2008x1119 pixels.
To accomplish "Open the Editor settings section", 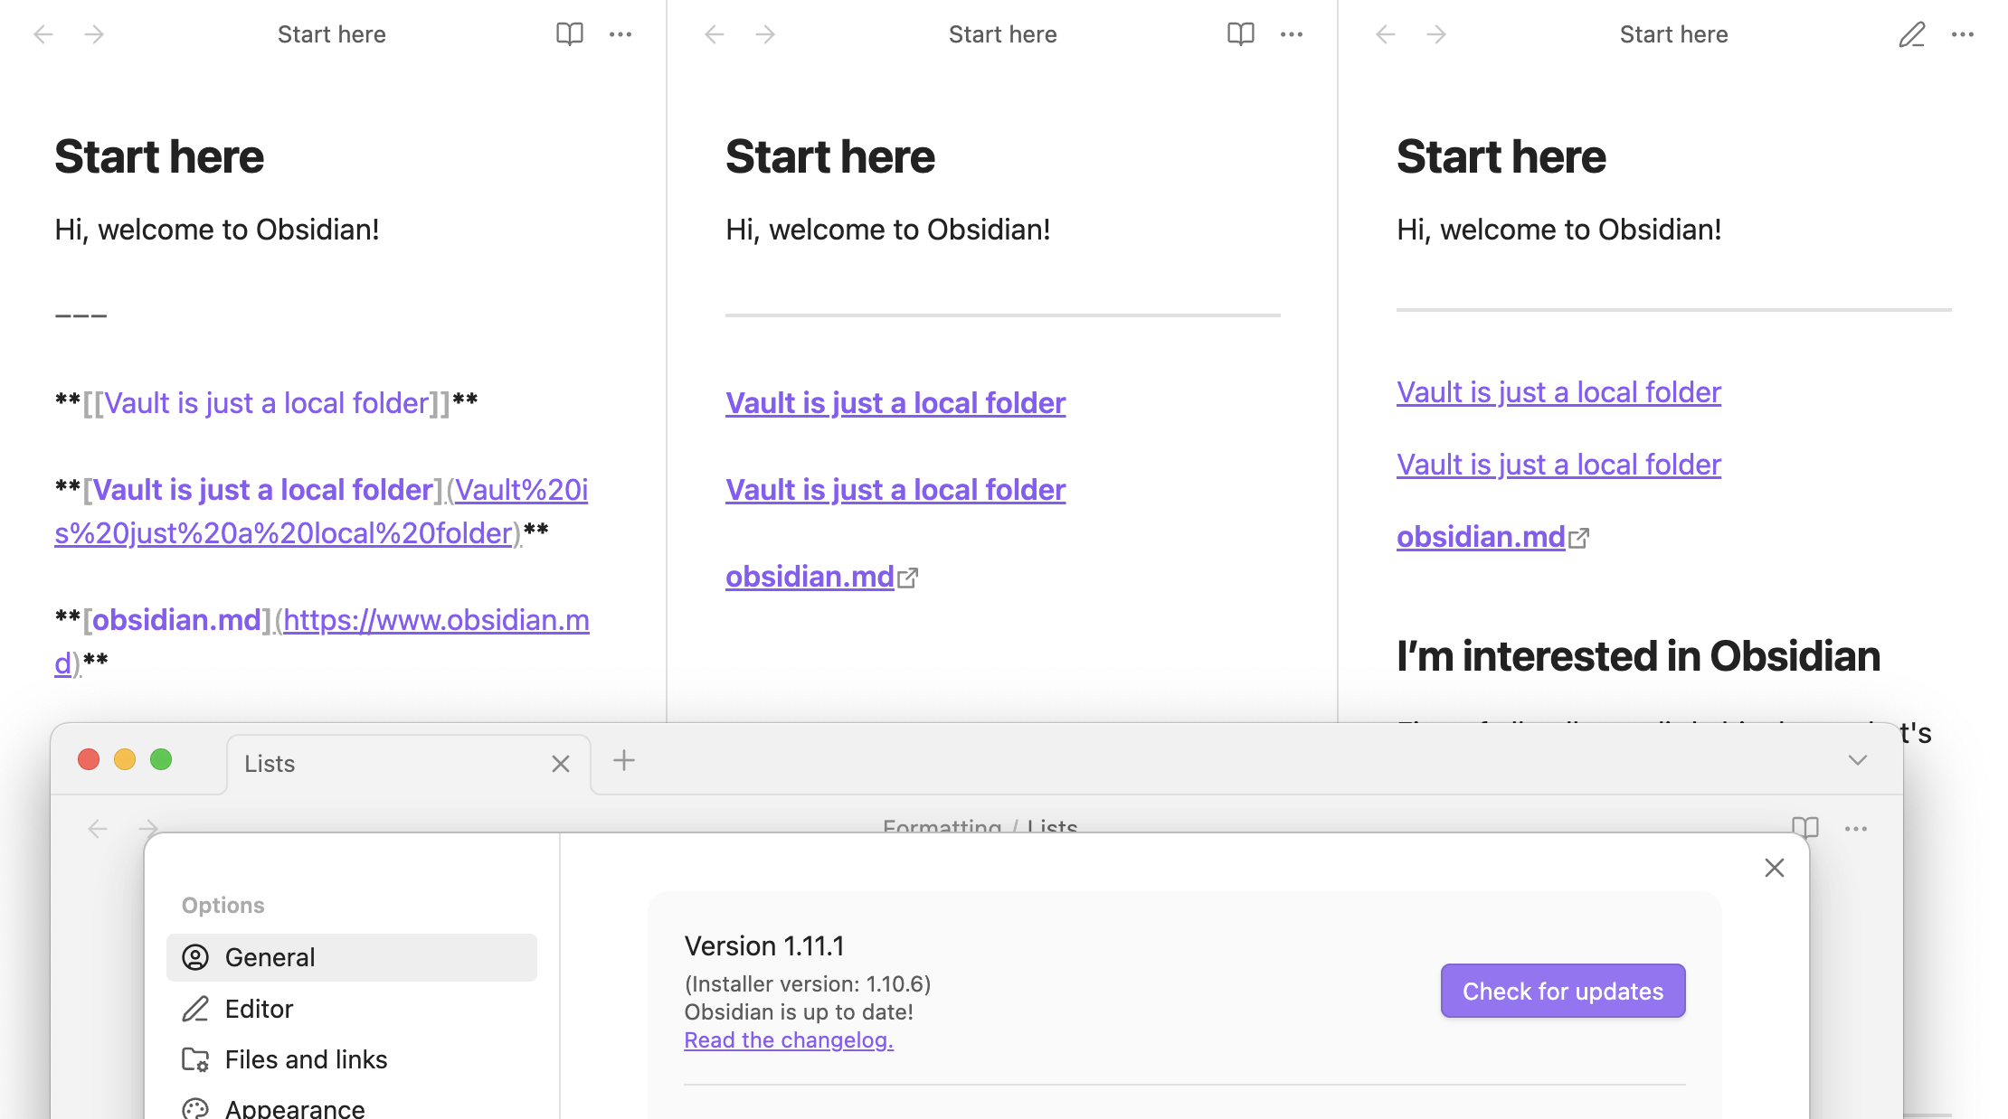I will pyautogui.click(x=259, y=1009).
